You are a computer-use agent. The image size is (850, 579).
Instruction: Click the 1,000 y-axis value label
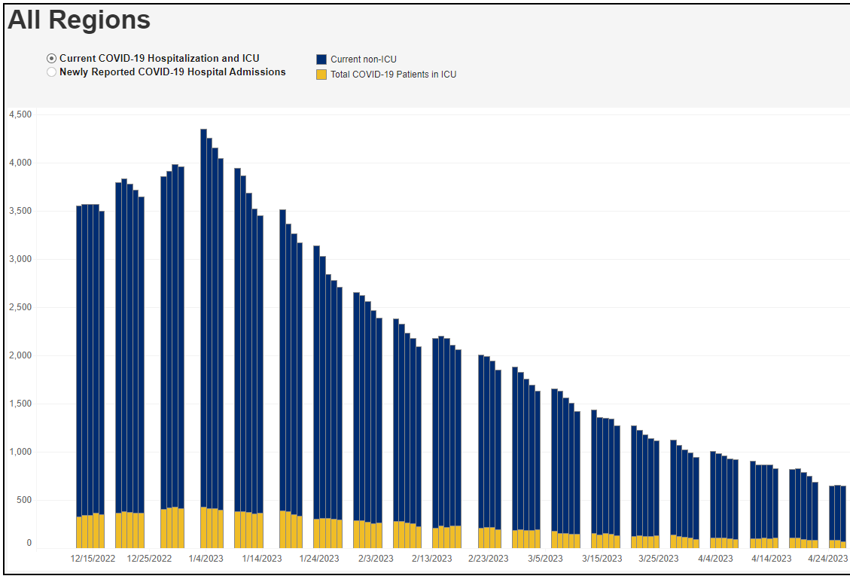(x=20, y=452)
